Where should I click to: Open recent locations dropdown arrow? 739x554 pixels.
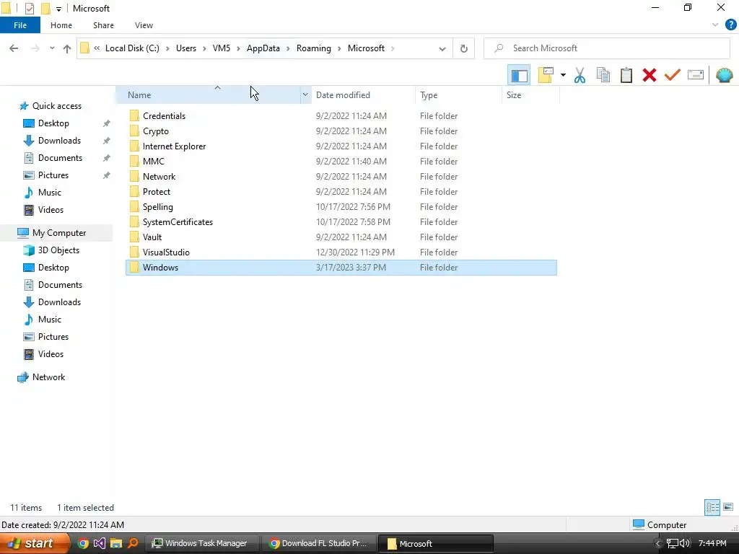pos(52,48)
